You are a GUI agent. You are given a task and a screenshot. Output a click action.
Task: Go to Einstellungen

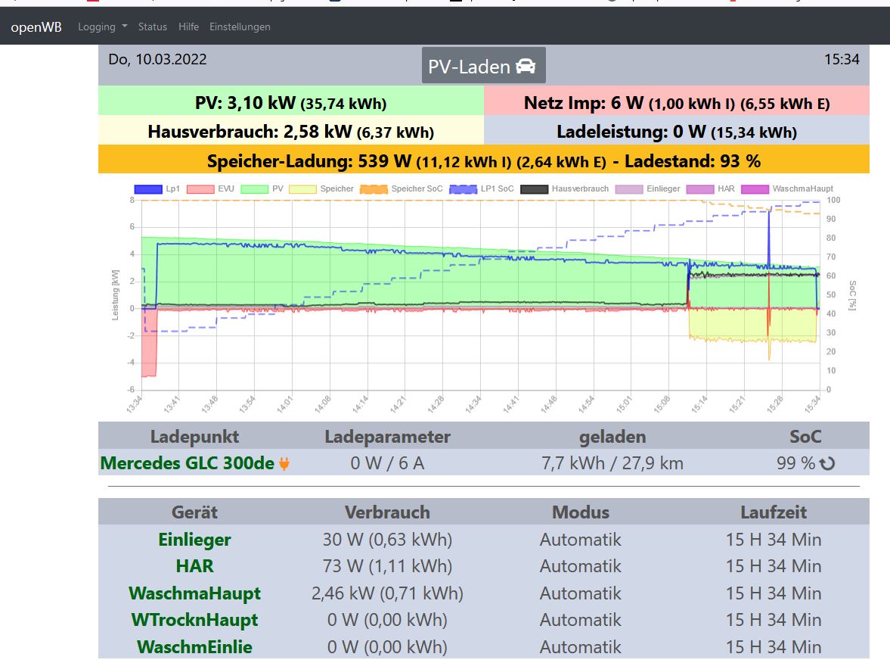(240, 26)
